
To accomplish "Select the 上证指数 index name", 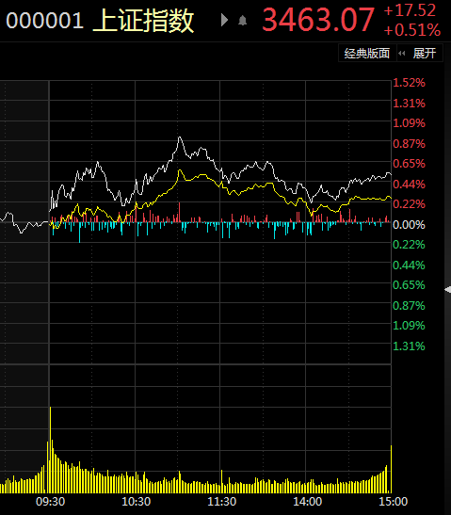I will click(x=143, y=21).
